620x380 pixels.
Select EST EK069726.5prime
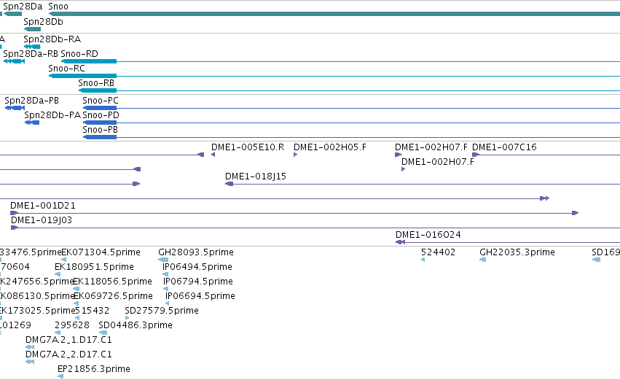click(x=76, y=303)
